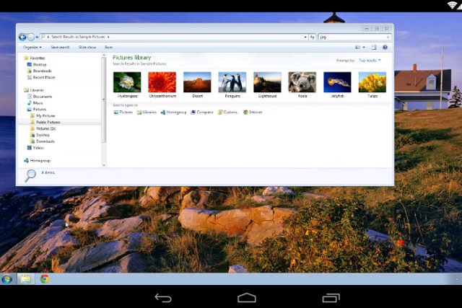Click the refresh button beside address bar
The image size is (462, 308).
(313, 37)
